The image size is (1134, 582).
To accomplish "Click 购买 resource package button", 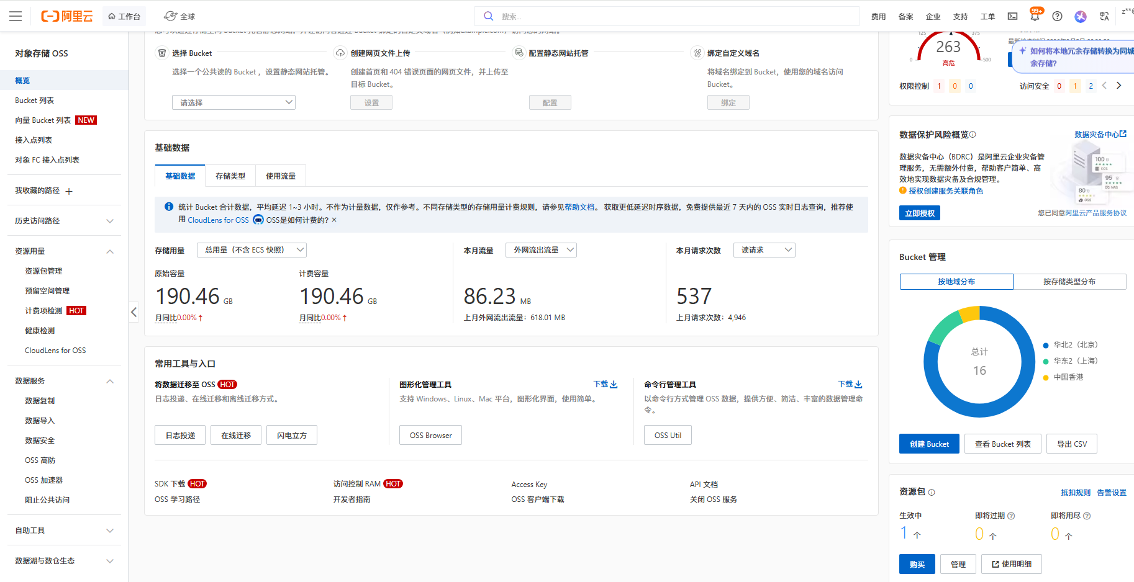I will (x=917, y=564).
